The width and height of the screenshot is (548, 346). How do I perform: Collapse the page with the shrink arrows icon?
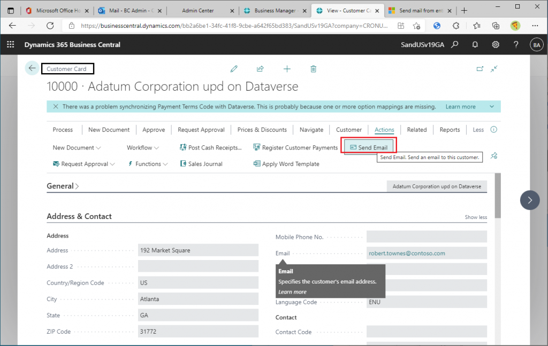pyautogui.click(x=494, y=69)
